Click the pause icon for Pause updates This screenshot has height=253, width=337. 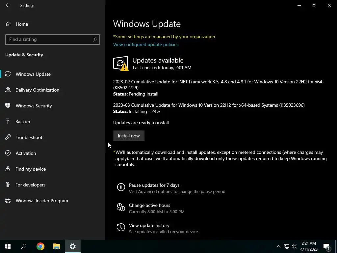pyautogui.click(x=121, y=187)
